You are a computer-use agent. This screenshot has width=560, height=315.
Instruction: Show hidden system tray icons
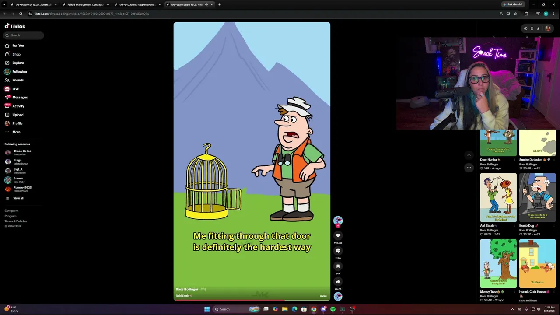click(x=512, y=309)
